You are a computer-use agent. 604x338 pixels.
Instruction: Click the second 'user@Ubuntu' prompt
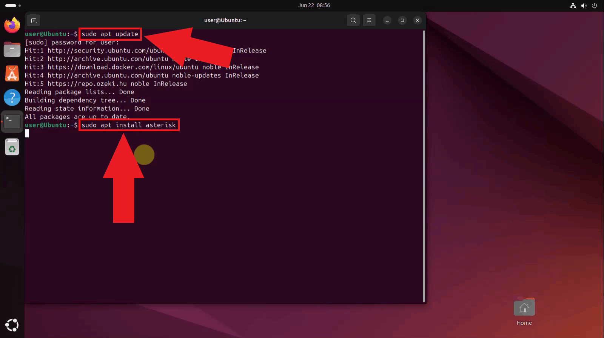tap(46, 125)
